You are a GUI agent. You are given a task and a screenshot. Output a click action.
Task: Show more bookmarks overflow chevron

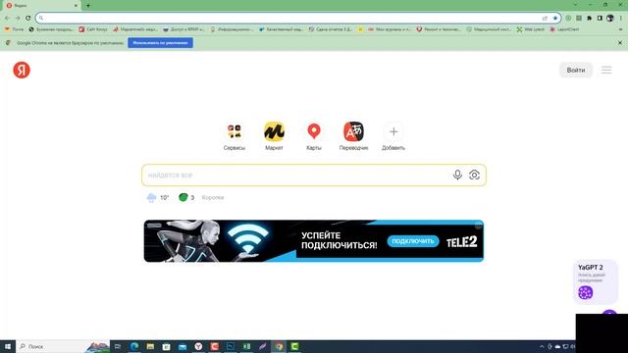(x=620, y=29)
